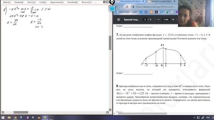
Task: Open File Explorer from taskbar
Action: pyautogui.click(x=9, y=118)
